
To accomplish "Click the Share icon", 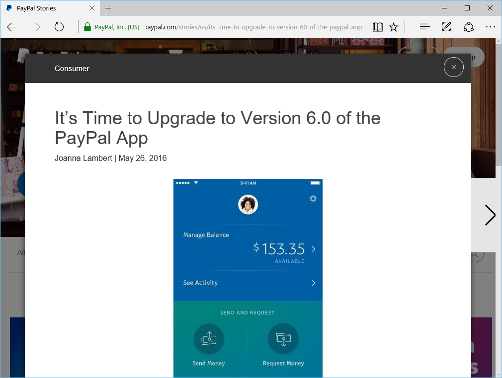I will (x=469, y=27).
